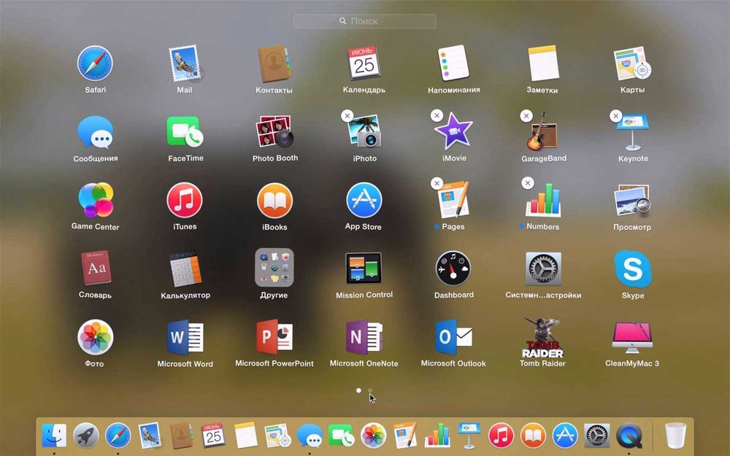This screenshot has height=456, width=730.
Task: Open Mission Control
Action: pos(364,268)
